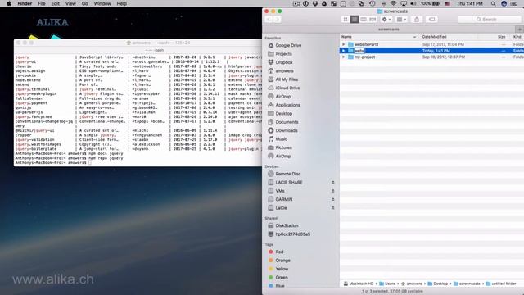Screen dimensions: 524x295
Task: Select the my-project folder row
Action: tap(431, 57)
